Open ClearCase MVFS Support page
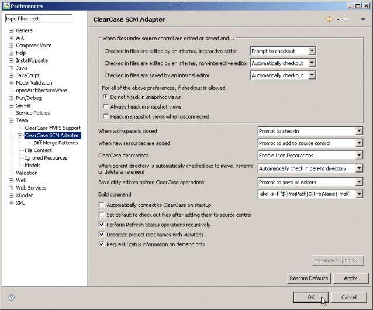The width and height of the screenshot is (373, 310). (53, 128)
